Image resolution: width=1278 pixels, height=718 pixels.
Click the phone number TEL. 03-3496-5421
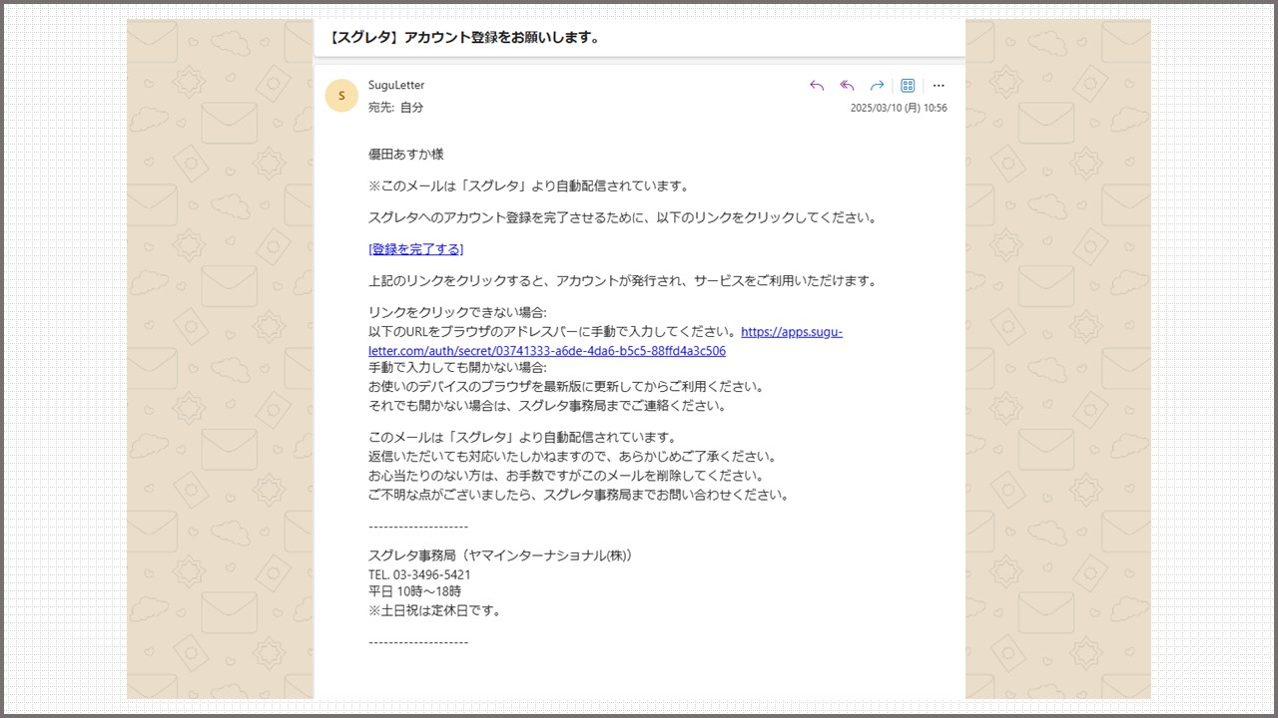tap(419, 574)
